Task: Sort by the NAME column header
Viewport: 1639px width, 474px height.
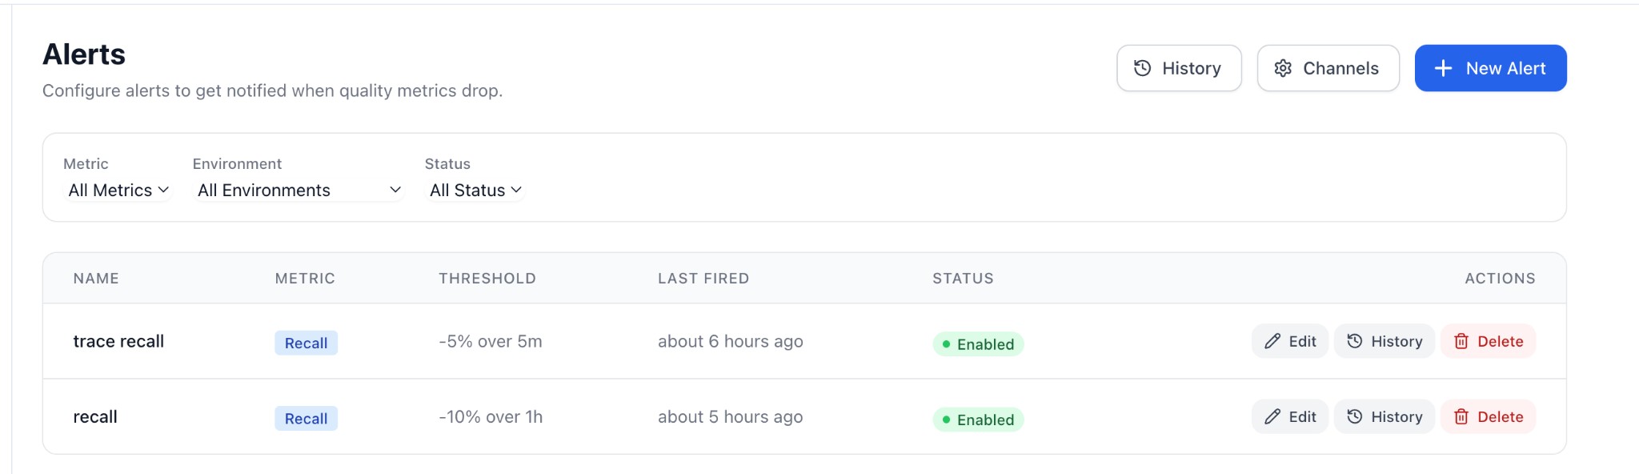Action: pos(95,278)
